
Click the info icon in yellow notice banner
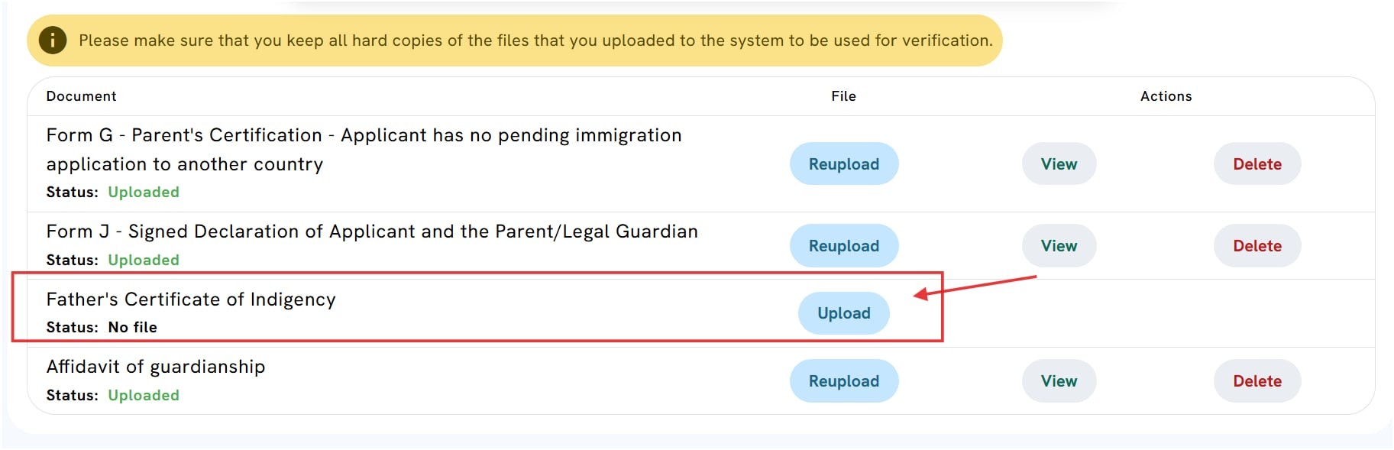53,40
